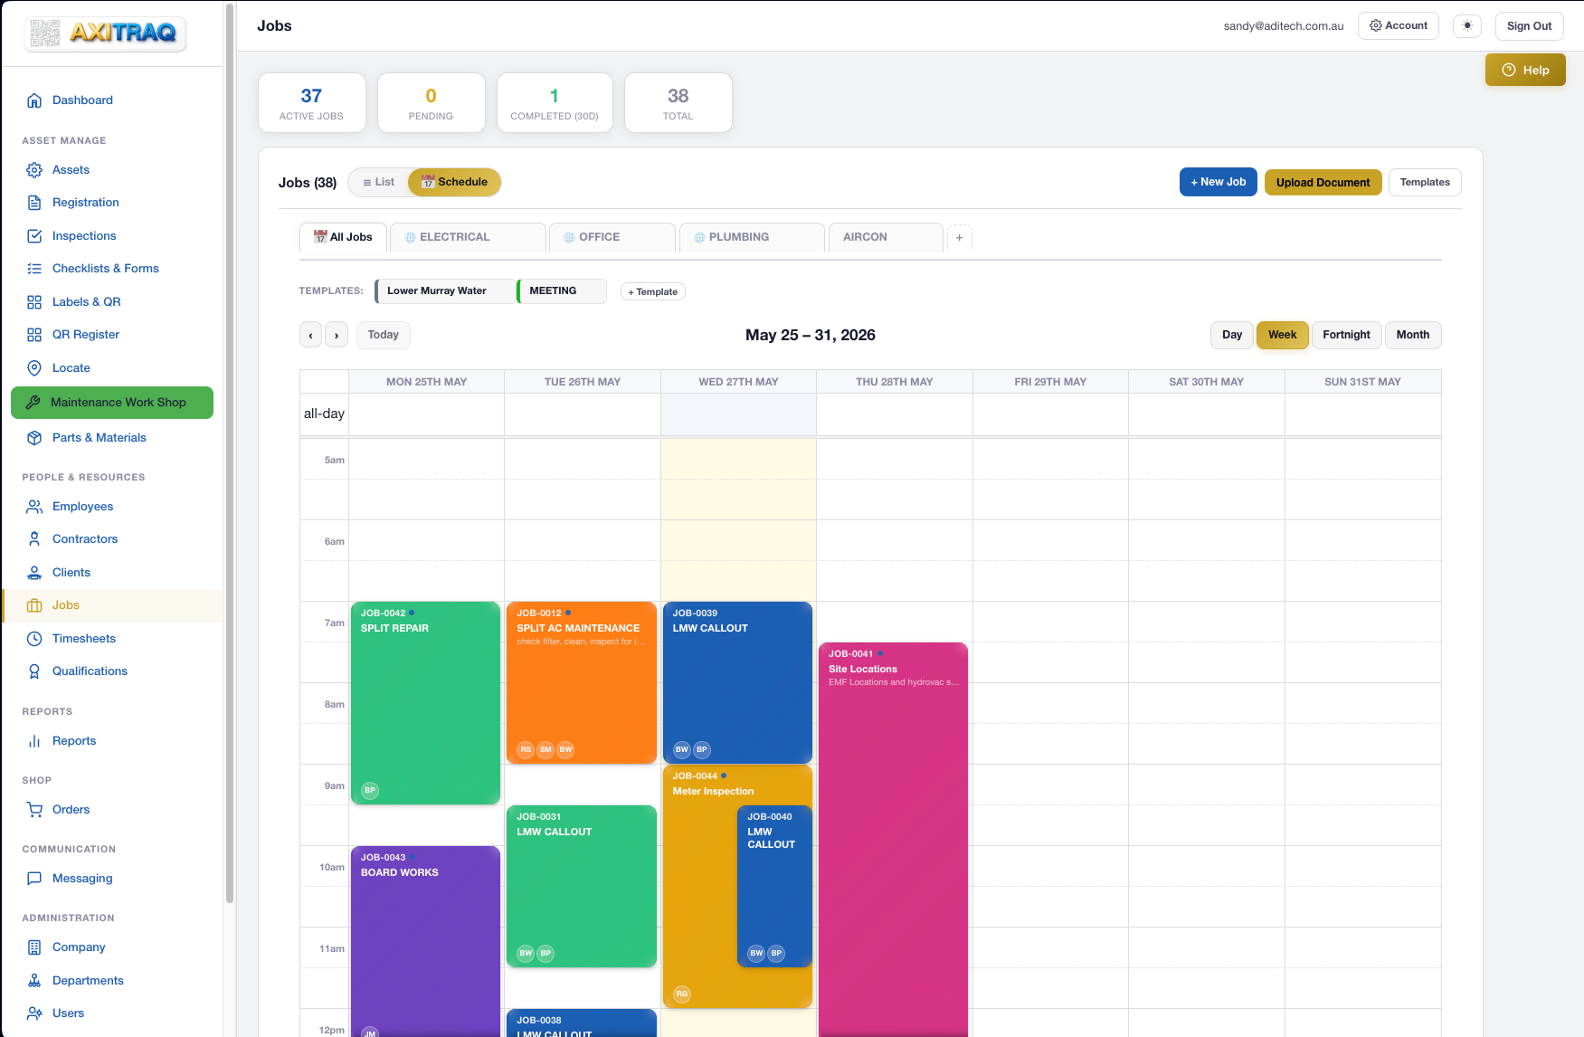This screenshot has height=1037, width=1584.
Task: Click the Messaging chat bubble icon
Action: (x=34, y=879)
